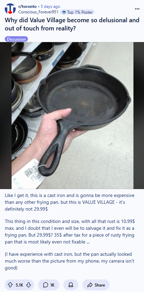Share this post

96,285
